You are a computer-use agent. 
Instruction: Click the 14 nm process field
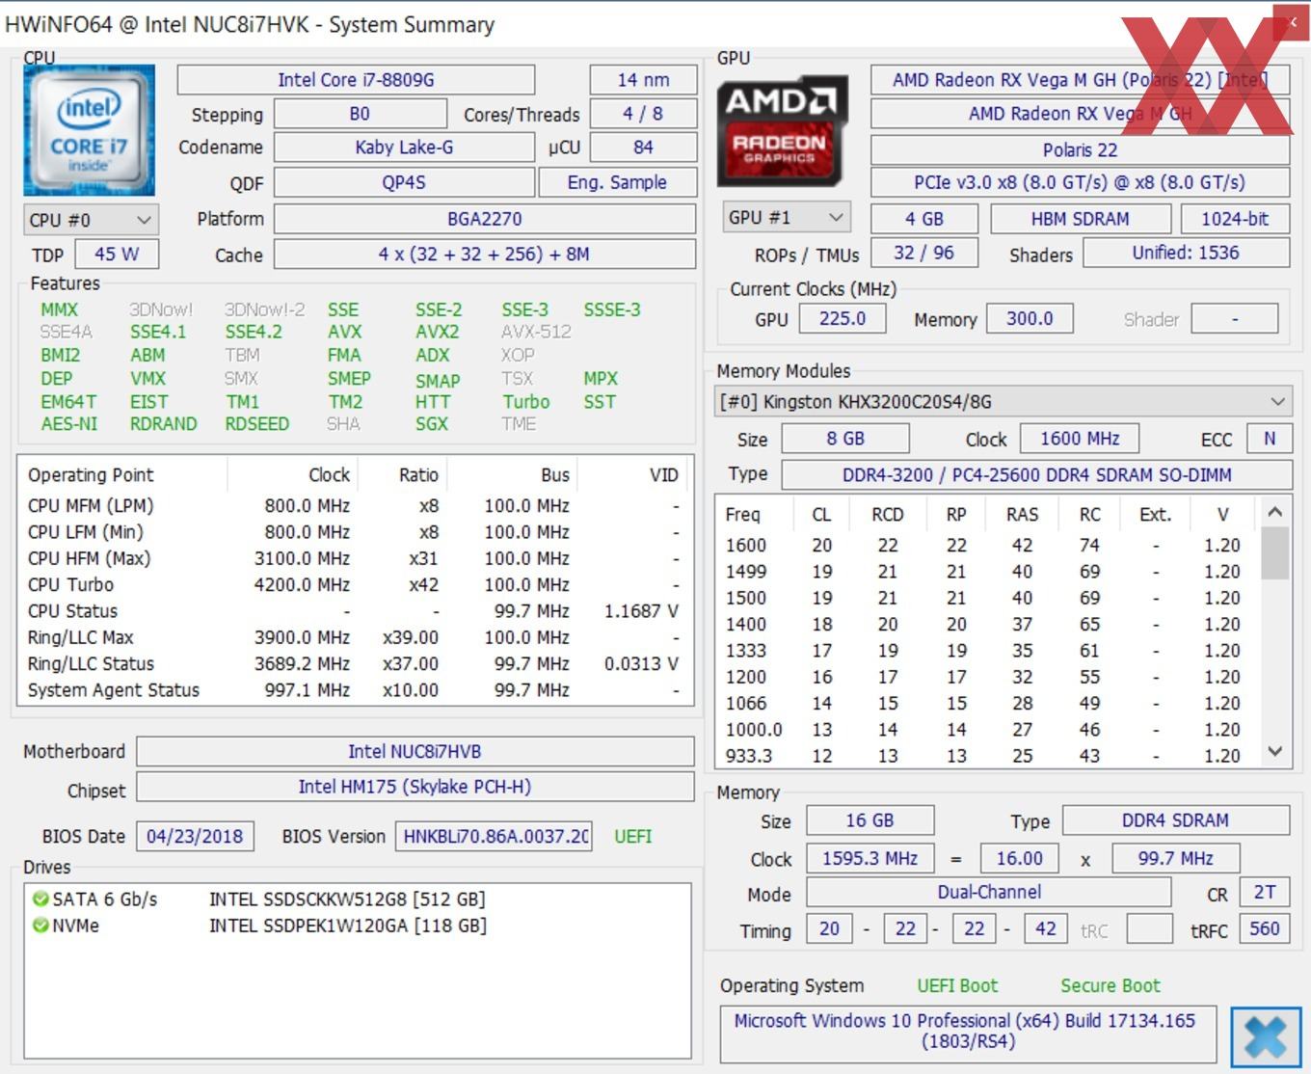click(643, 80)
